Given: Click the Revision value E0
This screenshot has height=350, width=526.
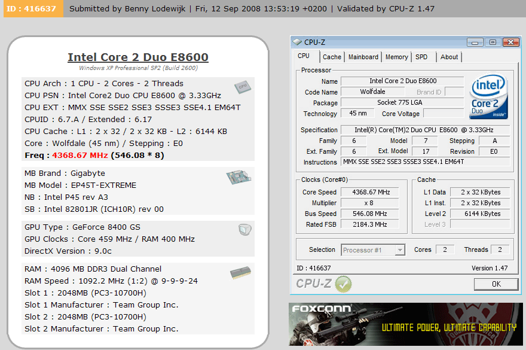Looking at the screenshot, I should pos(494,151).
